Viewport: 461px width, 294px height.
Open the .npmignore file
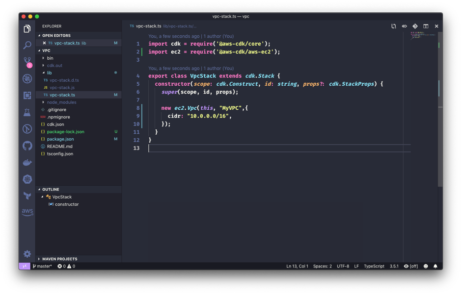click(79, 117)
